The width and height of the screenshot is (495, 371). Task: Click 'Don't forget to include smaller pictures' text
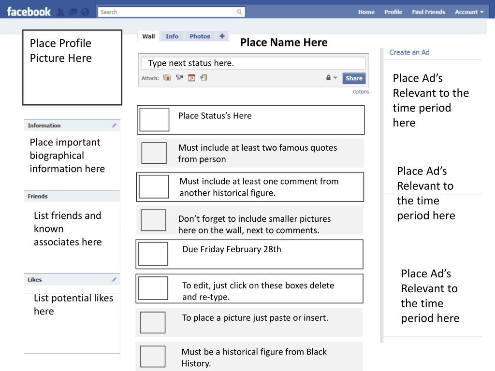(254, 224)
